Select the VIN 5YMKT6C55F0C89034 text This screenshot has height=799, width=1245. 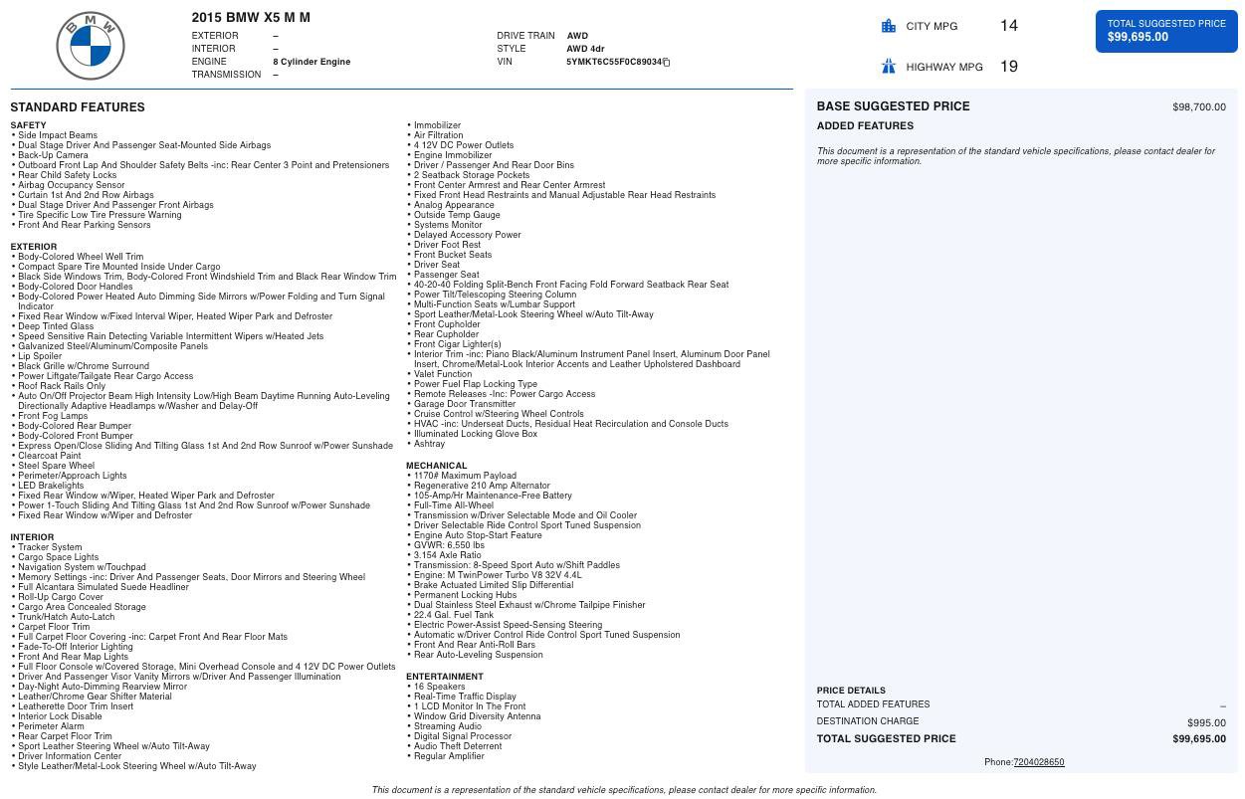click(x=614, y=62)
